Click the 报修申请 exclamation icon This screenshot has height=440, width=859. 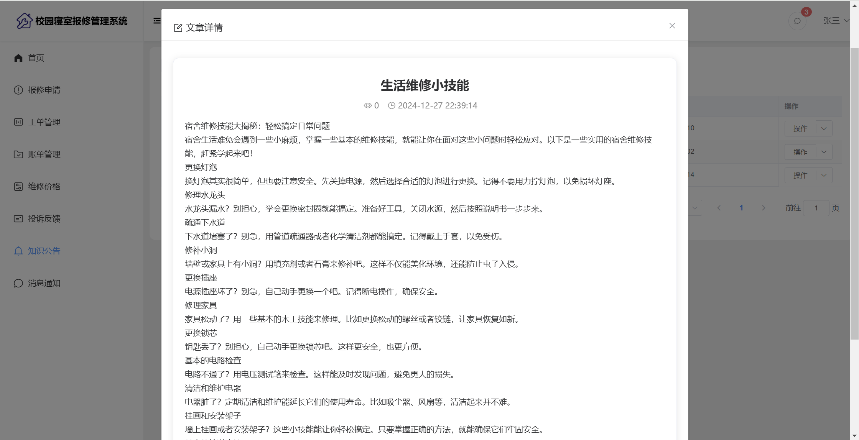coord(18,90)
